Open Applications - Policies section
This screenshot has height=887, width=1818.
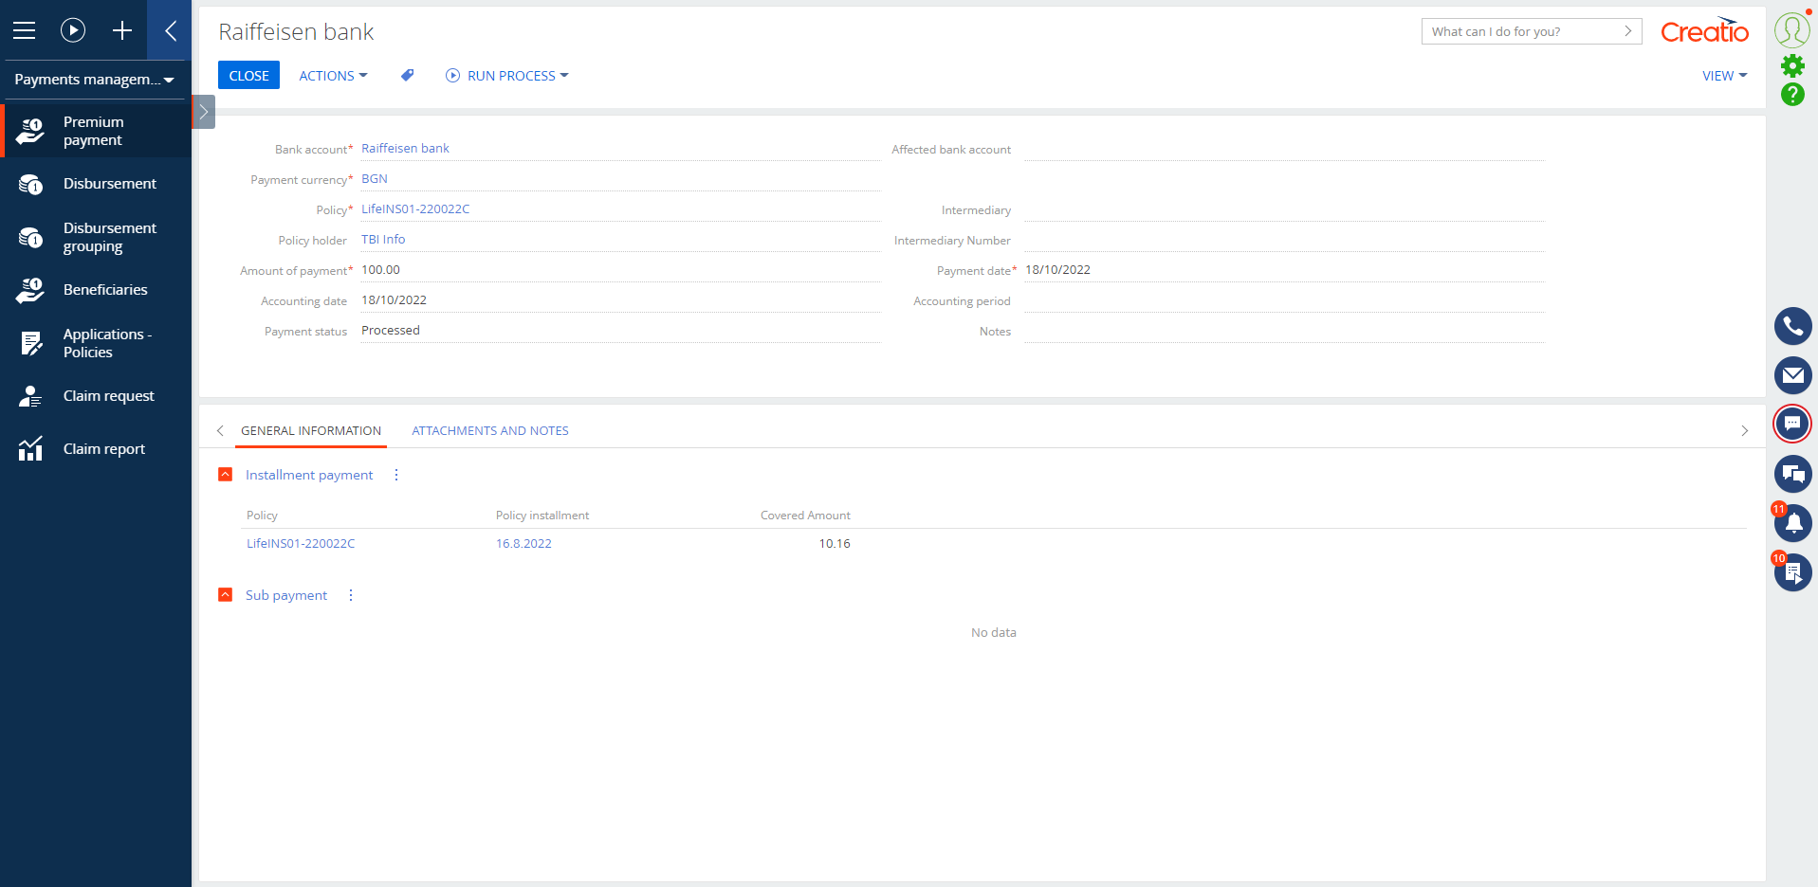pyautogui.click(x=96, y=343)
